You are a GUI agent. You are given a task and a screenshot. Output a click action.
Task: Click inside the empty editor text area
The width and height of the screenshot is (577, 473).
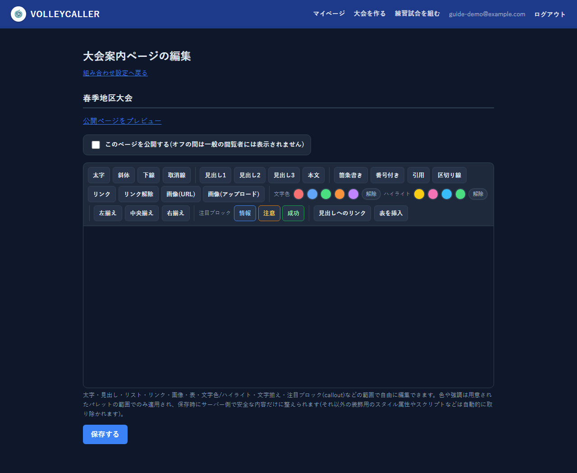pyautogui.click(x=288, y=307)
